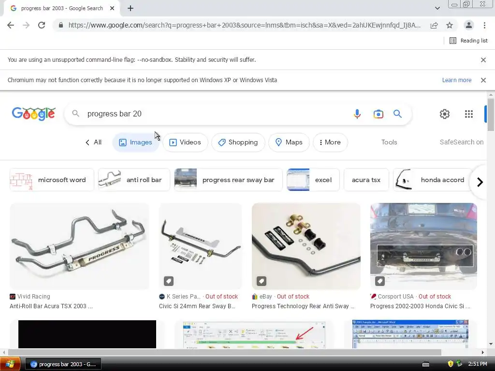Refine with acura tsx chip
Image resolution: width=495 pixels, height=371 pixels.
click(366, 180)
